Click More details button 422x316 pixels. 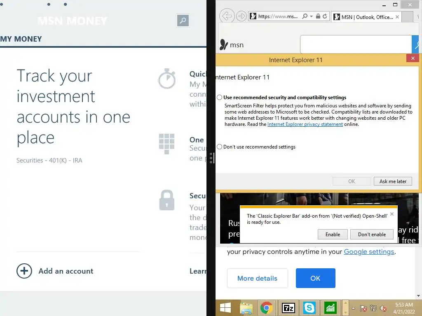[257, 278]
